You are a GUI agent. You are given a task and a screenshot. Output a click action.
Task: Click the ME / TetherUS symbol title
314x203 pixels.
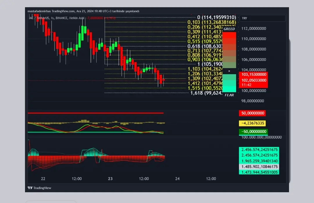56,18
